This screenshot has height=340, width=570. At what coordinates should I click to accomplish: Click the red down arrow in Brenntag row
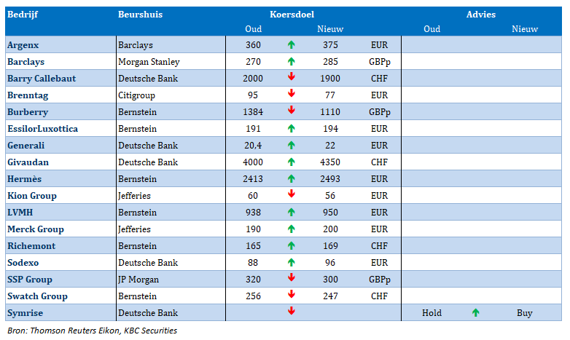[x=291, y=93]
